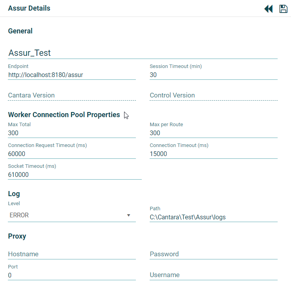This screenshot has height=283, width=291.
Task: Click the Proxy Hostname field
Action: pos(71,254)
